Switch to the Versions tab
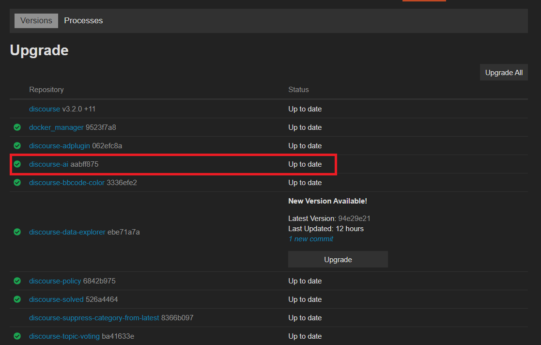 [x=36, y=21]
